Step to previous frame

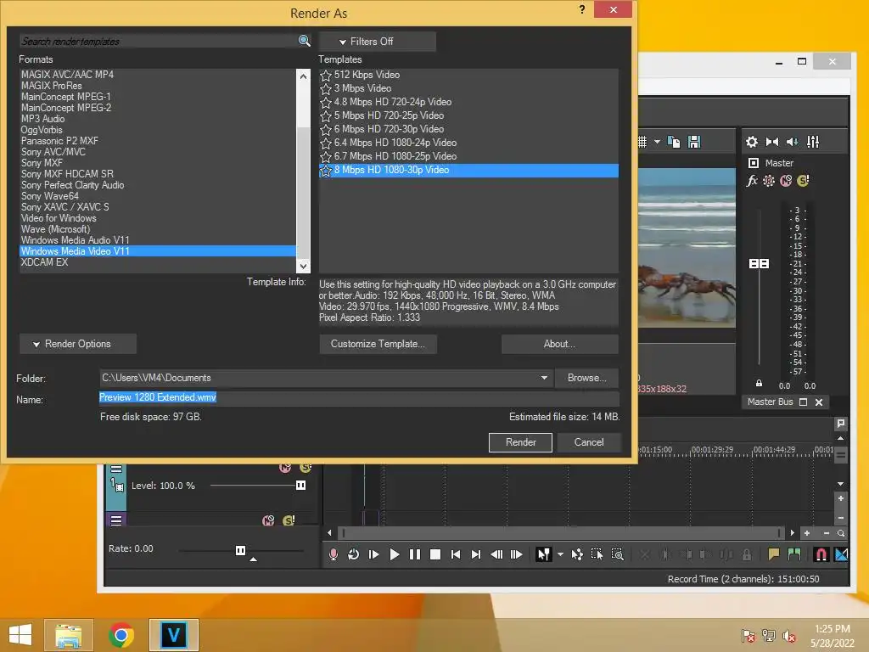coord(496,554)
